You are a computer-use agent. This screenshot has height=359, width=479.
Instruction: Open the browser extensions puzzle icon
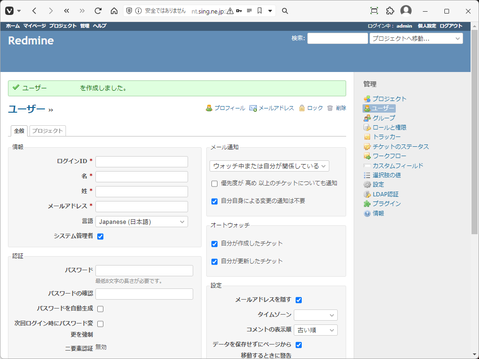click(x=390, y=11)
